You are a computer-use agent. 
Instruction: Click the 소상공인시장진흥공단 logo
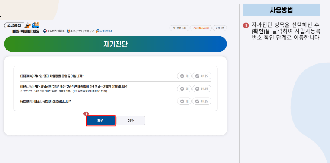[x=80, y=31]
